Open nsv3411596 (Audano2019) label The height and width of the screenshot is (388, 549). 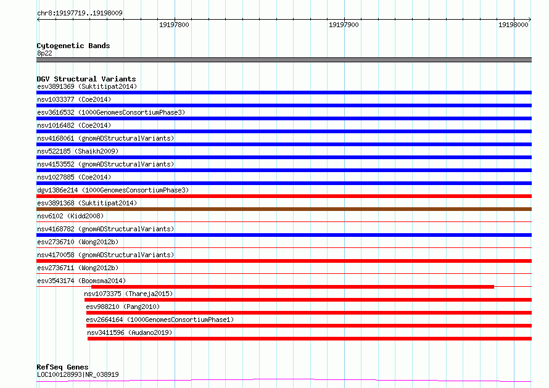pyautogui.click(x=130, y=332)
